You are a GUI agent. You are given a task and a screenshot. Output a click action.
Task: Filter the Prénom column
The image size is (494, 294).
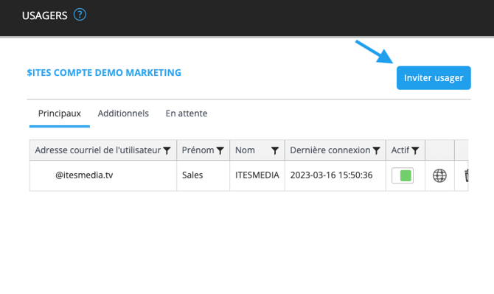click(x=220, y=151)
